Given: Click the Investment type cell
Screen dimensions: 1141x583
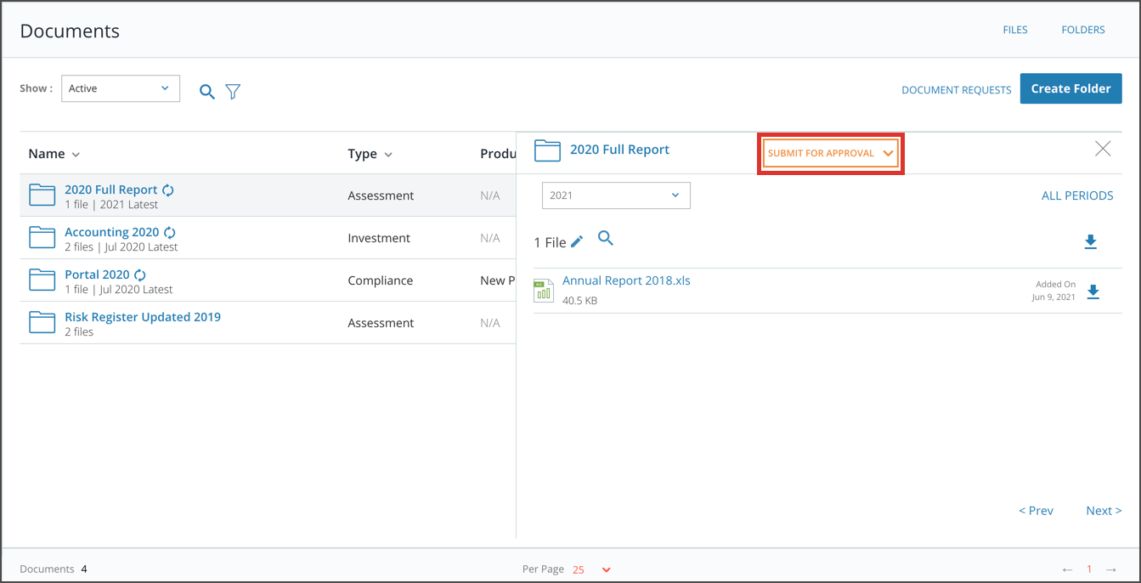Looking at the screenshot, I should pos(379,238).
